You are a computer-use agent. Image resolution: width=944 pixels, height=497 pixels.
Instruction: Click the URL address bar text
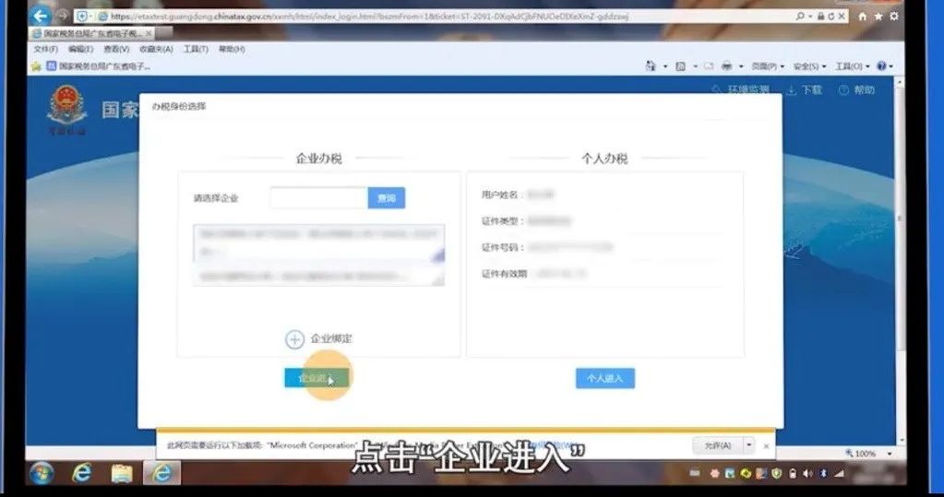(x=369, y=17)
